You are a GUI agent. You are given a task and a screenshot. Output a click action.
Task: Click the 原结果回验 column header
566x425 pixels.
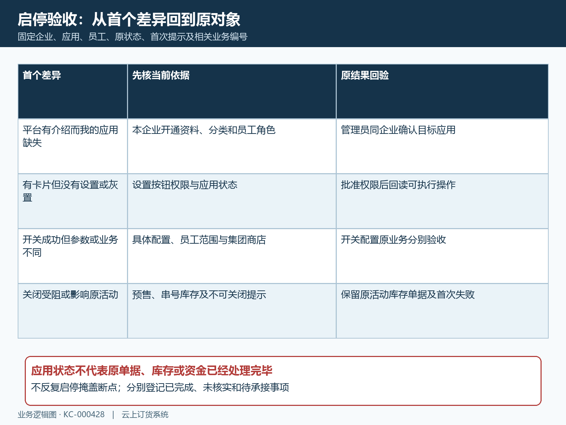click(442, 91)
